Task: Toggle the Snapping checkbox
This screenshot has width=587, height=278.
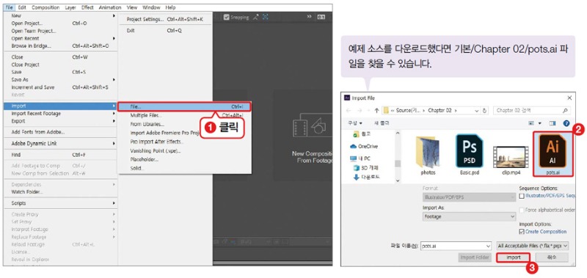Action: click(x=226, y=17)
